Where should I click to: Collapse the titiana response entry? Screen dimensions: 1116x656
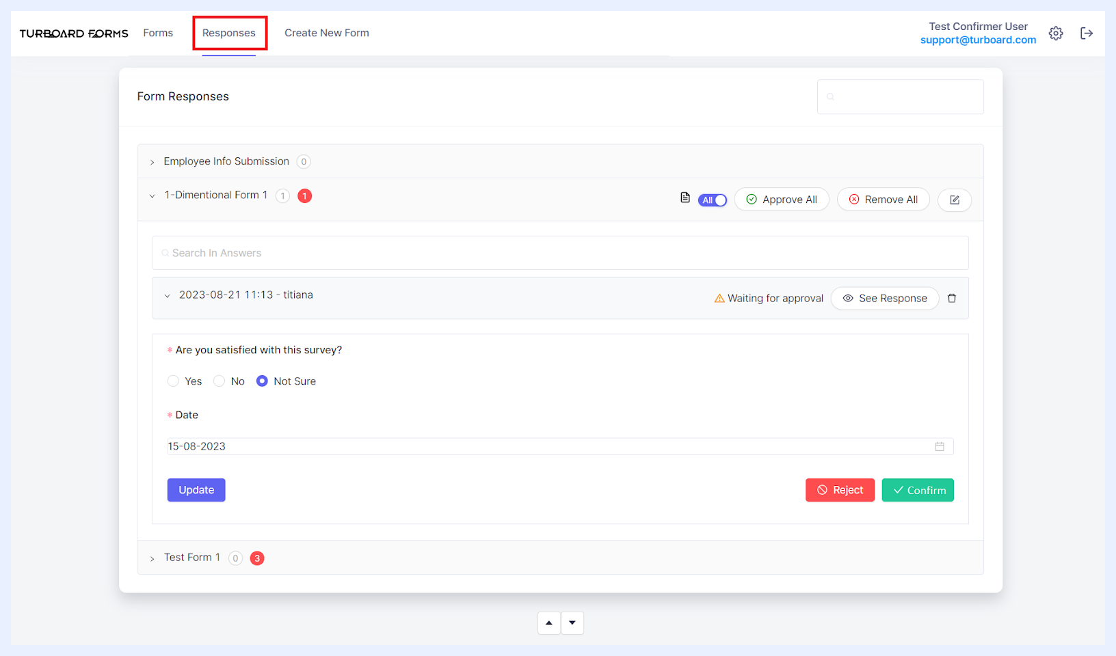[168, 296]
